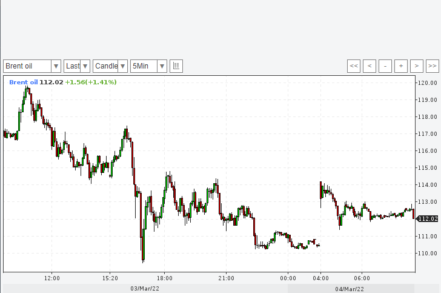Zoom in using the plus button

[x=401, y=66]
